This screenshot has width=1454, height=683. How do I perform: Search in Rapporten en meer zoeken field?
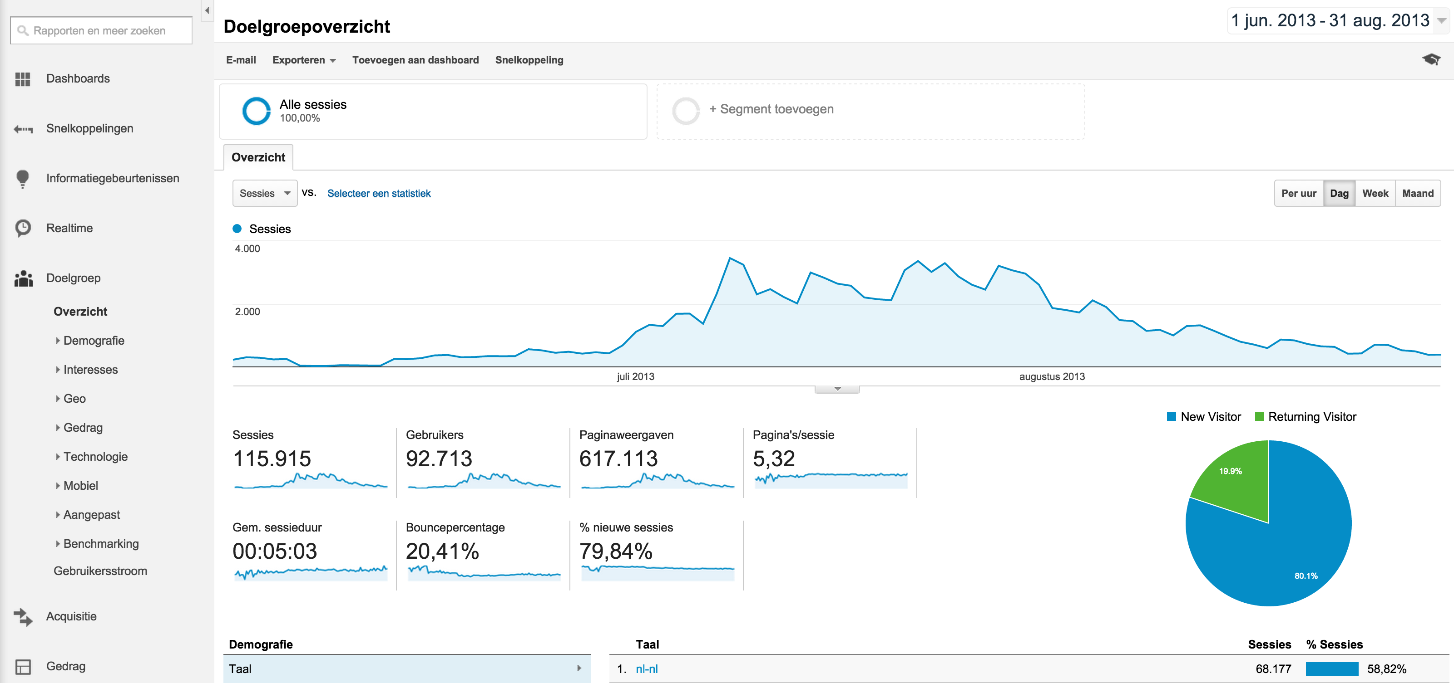pyautogui.click(x=102, y=30)
